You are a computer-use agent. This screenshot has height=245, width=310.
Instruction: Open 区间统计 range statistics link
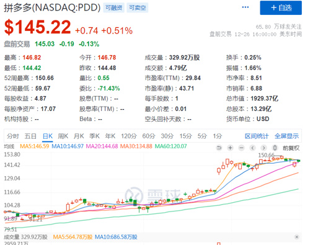[257, 136]
